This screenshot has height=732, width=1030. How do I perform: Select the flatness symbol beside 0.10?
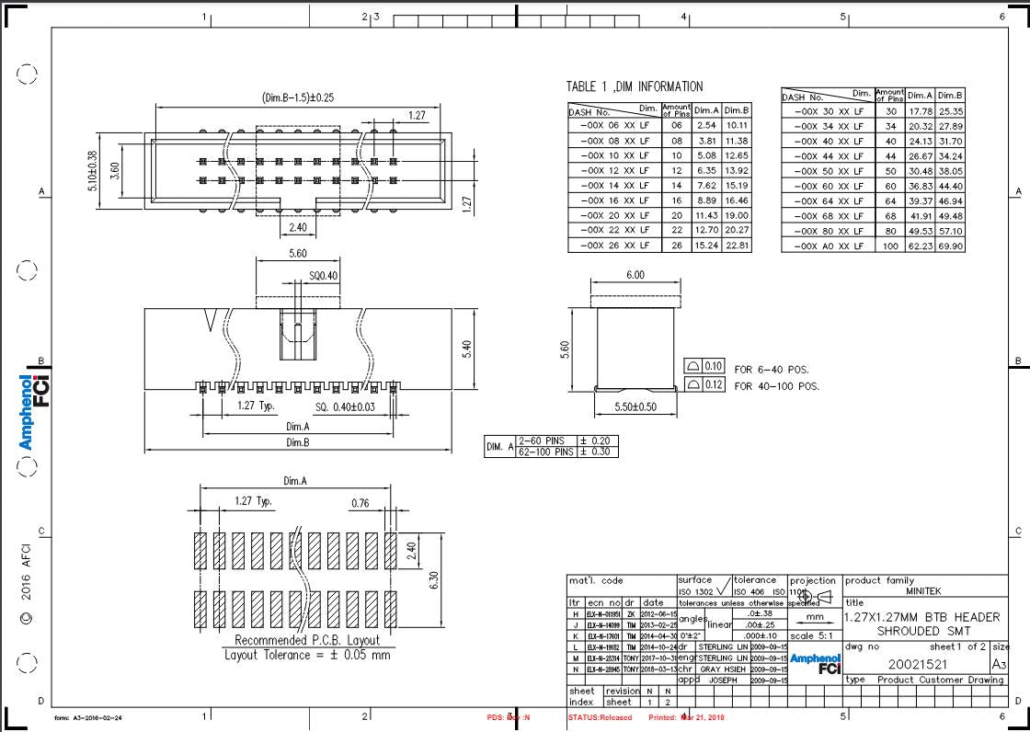click(x=693, y=366)
